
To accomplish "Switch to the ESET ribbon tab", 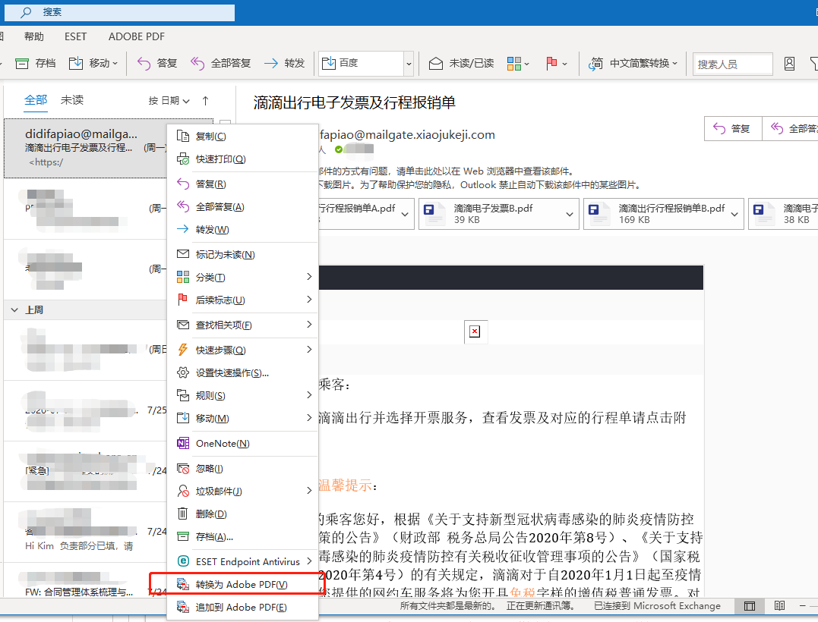I will [74, 36].
